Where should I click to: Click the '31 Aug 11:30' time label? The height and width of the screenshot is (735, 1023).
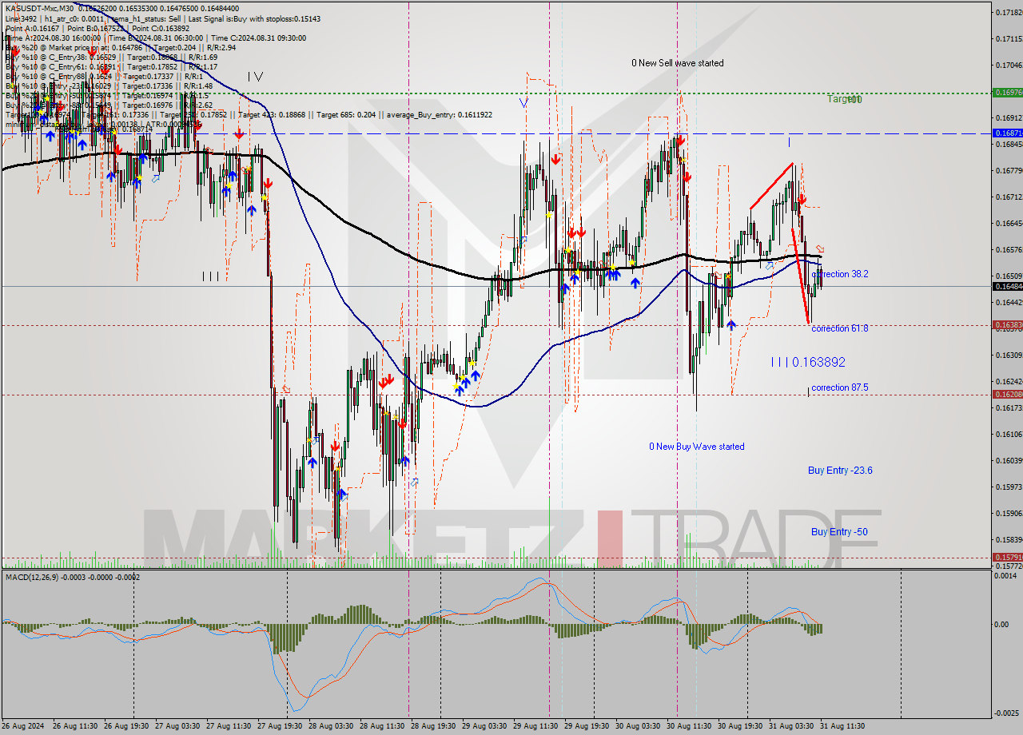pyautogui.click(x=842, y=726)
